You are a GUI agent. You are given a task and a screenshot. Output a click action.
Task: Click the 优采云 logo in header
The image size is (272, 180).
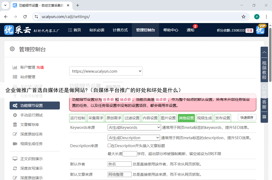click(x=18, y=30)
